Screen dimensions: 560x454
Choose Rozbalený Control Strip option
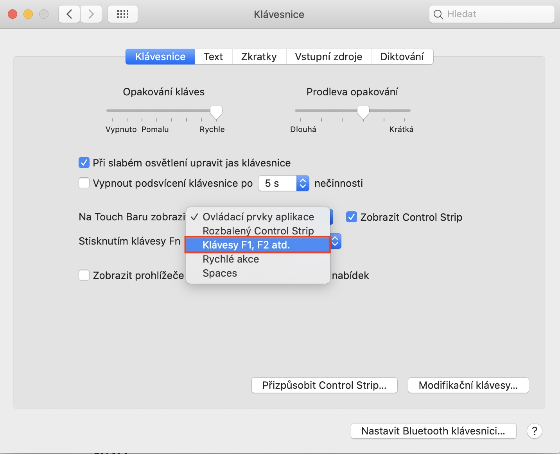point(258,231)
